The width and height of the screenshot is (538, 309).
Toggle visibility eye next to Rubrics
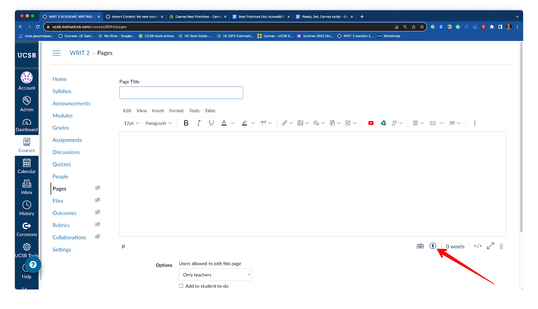(x=98, y=225)
